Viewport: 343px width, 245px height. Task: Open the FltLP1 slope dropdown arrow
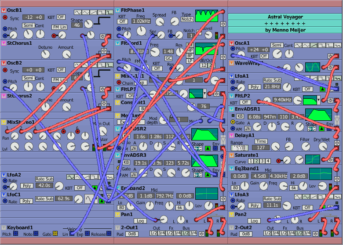click(204, 94)
